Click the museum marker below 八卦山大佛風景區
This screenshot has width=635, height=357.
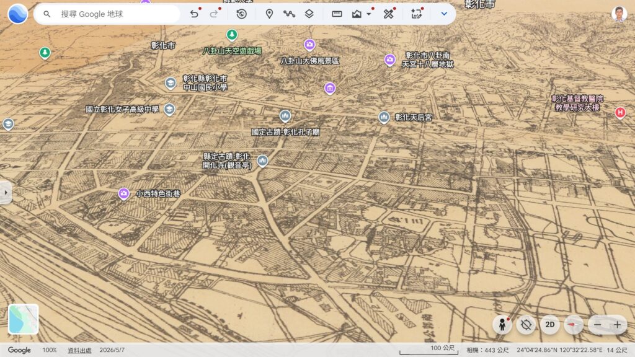[330, 88]
